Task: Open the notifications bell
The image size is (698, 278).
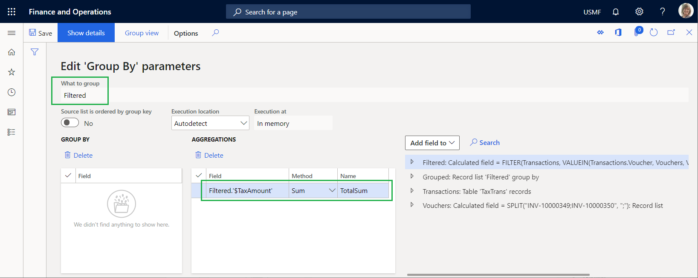Action: (x=616, y=12)
